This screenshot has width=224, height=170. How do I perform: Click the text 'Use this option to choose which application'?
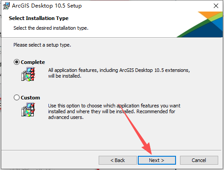click(94, 106)
